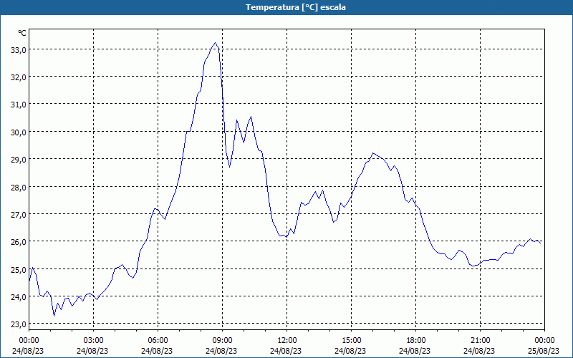Select the '31,0' y-axis value
The image size is (573, 358).
[17, 105]
